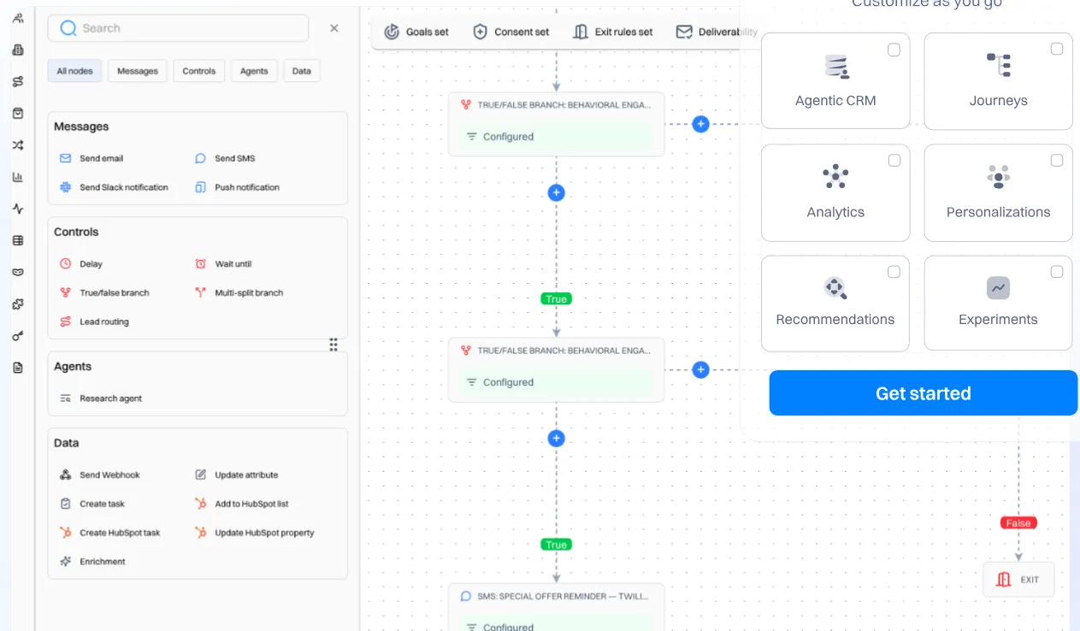Viewport: 1080px width, 631px height.
Task: Click the Exit rules set button
Action: point(613,32)
